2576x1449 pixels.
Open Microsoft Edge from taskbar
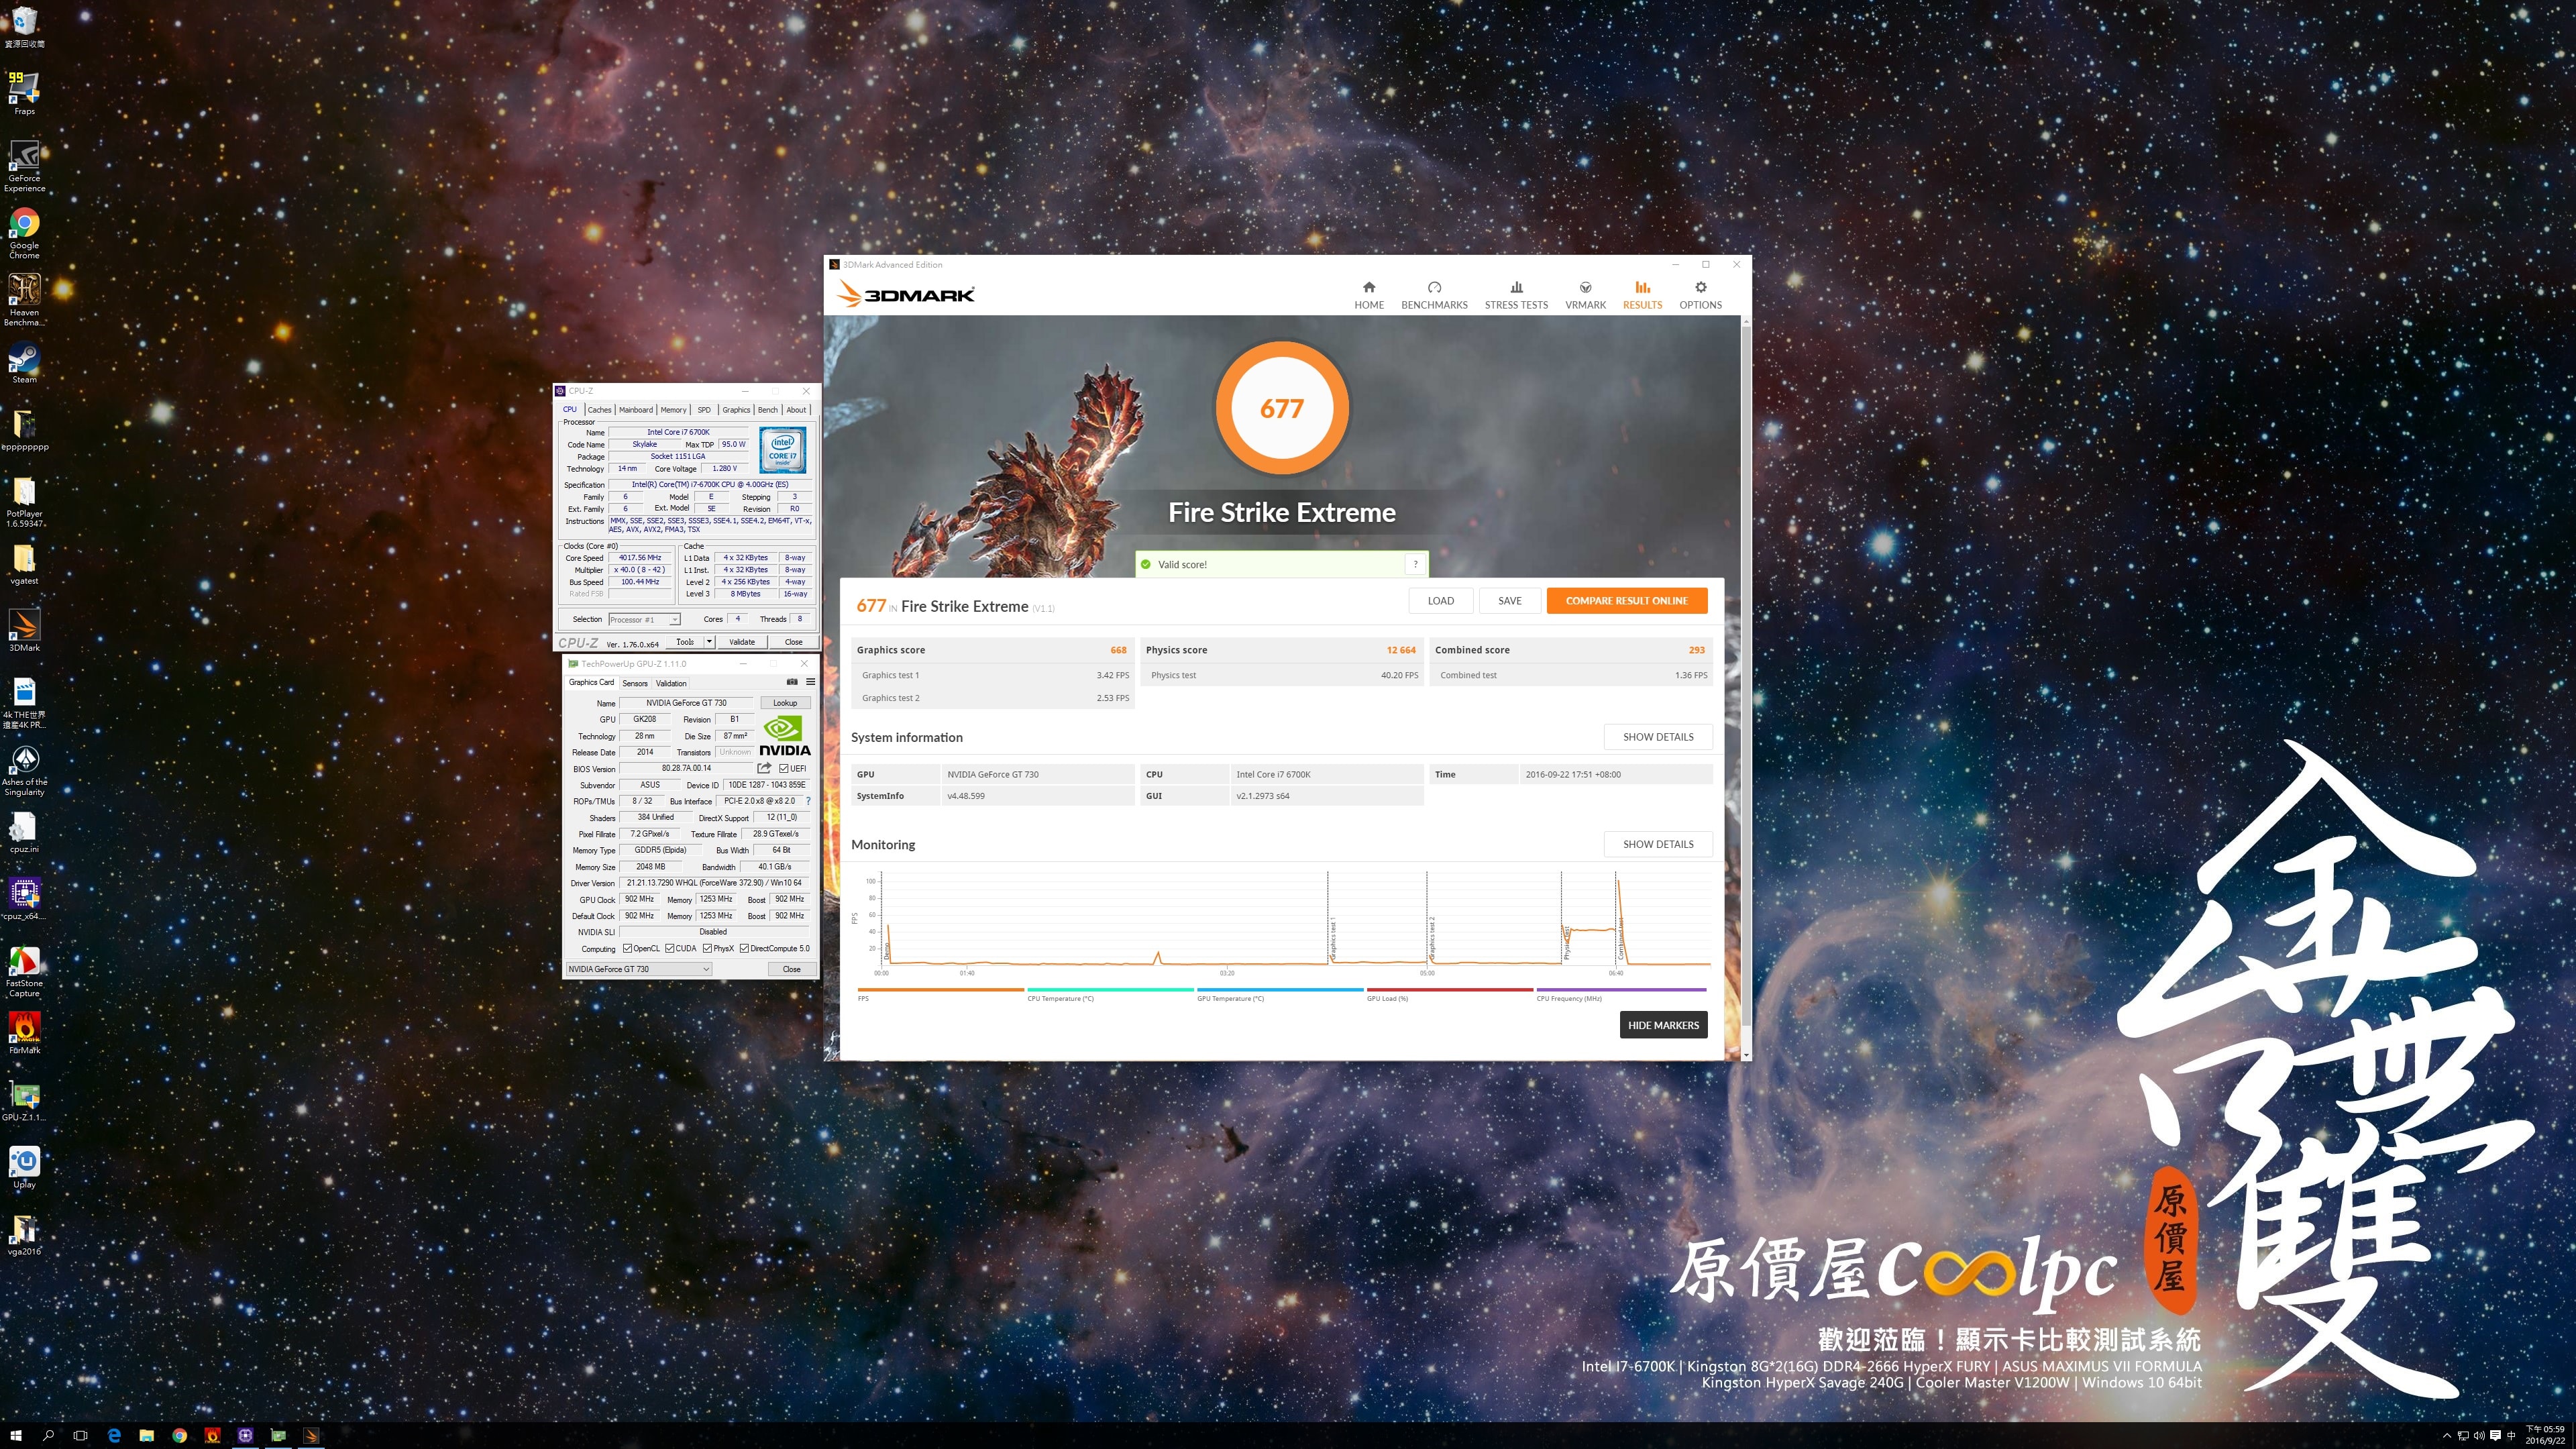(114, 1435)
